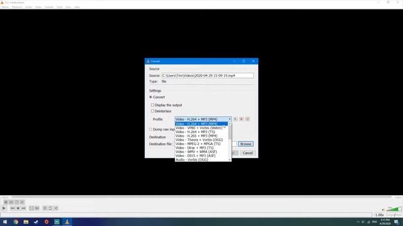Open the Subtitle menu
This screenshot has height=226, width=403.
49,7
